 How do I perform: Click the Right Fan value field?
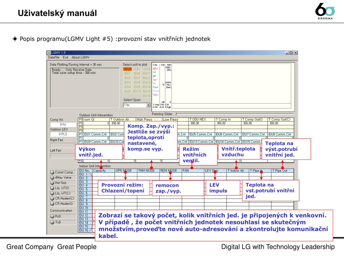[63, 145]
